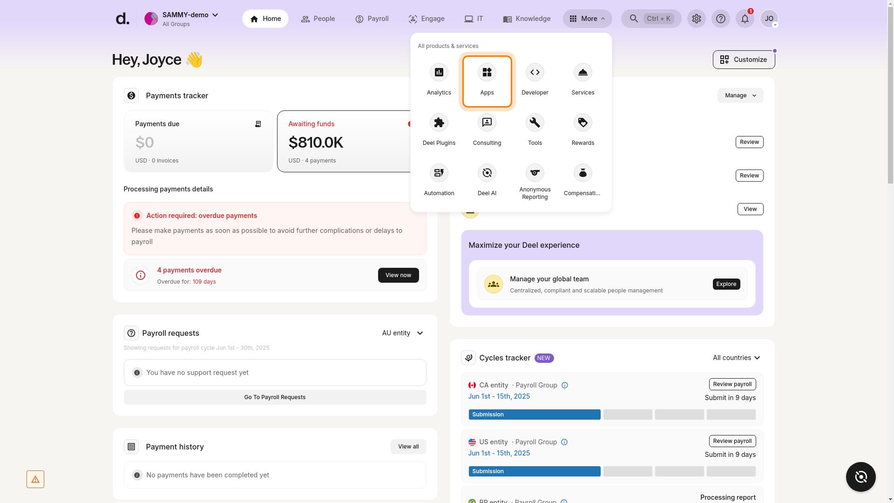894x503 pixels.
Task: Click the Deel logo
Action: click(122, 19)
